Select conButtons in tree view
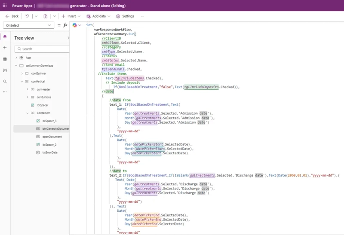Viewport: 344px width, 235px height. (44, 97)
